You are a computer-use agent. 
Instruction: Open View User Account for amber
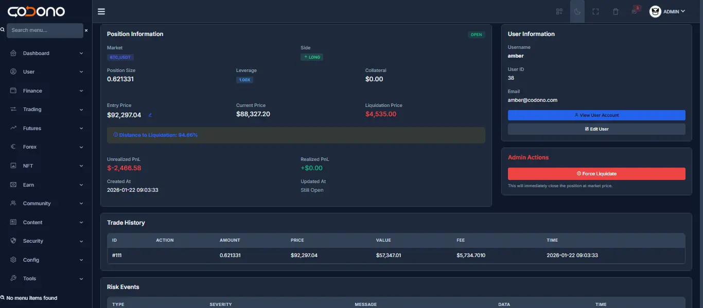(596, 115)
